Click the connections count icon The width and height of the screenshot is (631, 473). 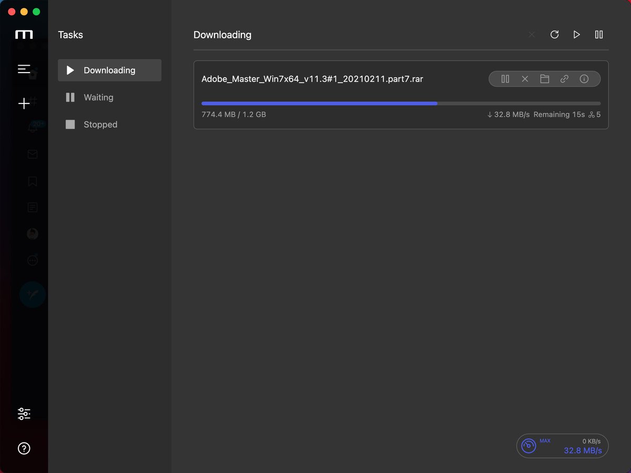click(591, 115)
